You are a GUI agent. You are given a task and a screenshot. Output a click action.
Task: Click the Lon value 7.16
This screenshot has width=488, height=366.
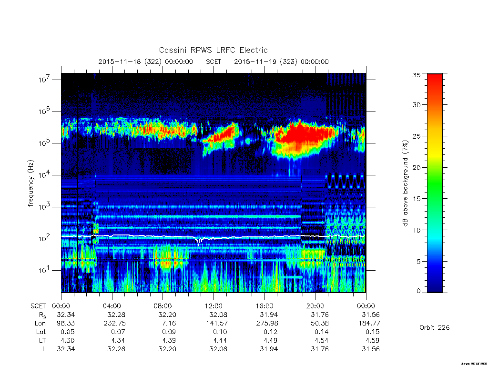(x=169, y=324)
